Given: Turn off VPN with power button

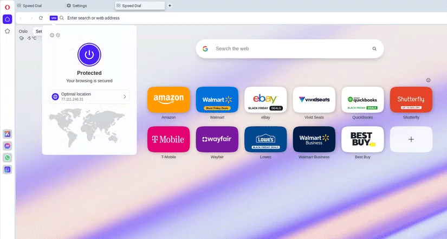Looking at the screenshot, I should click(89, 55).
